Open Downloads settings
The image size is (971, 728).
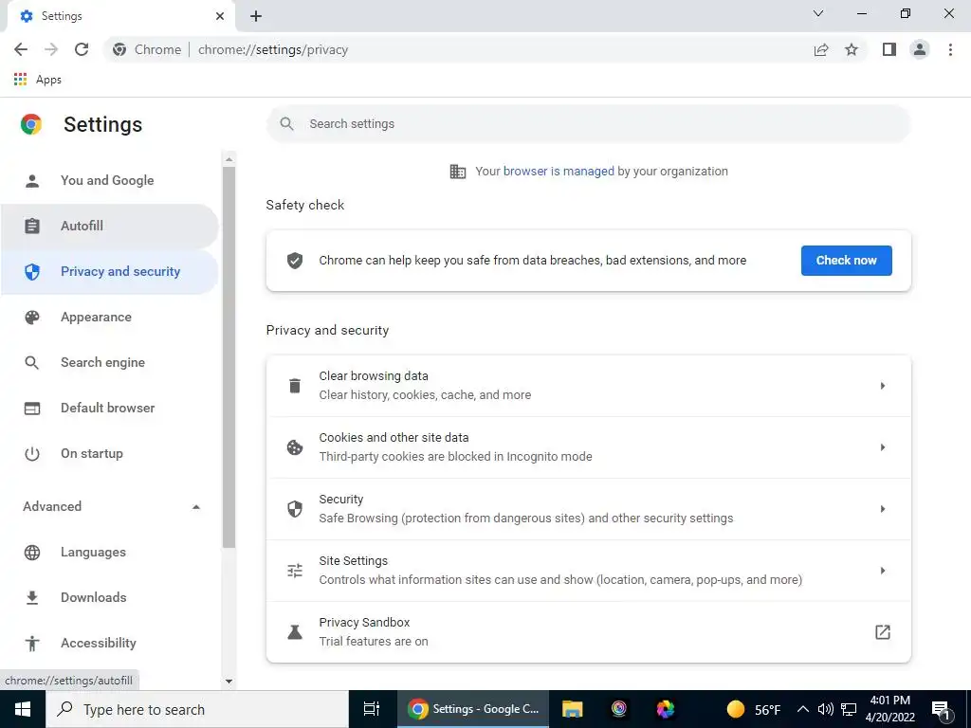110,597
